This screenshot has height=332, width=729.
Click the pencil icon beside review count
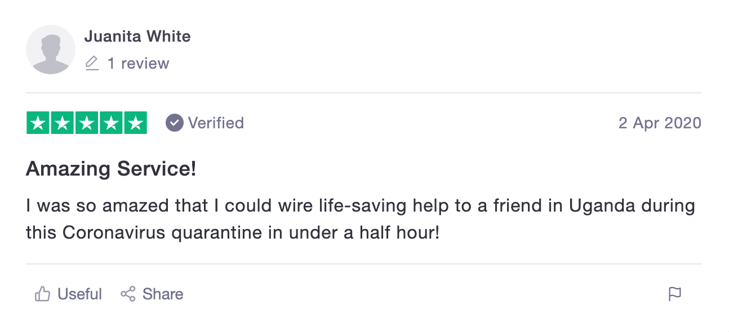click(92, 64)
